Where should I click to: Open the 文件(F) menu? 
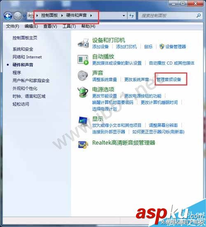(x=13, y=26)
